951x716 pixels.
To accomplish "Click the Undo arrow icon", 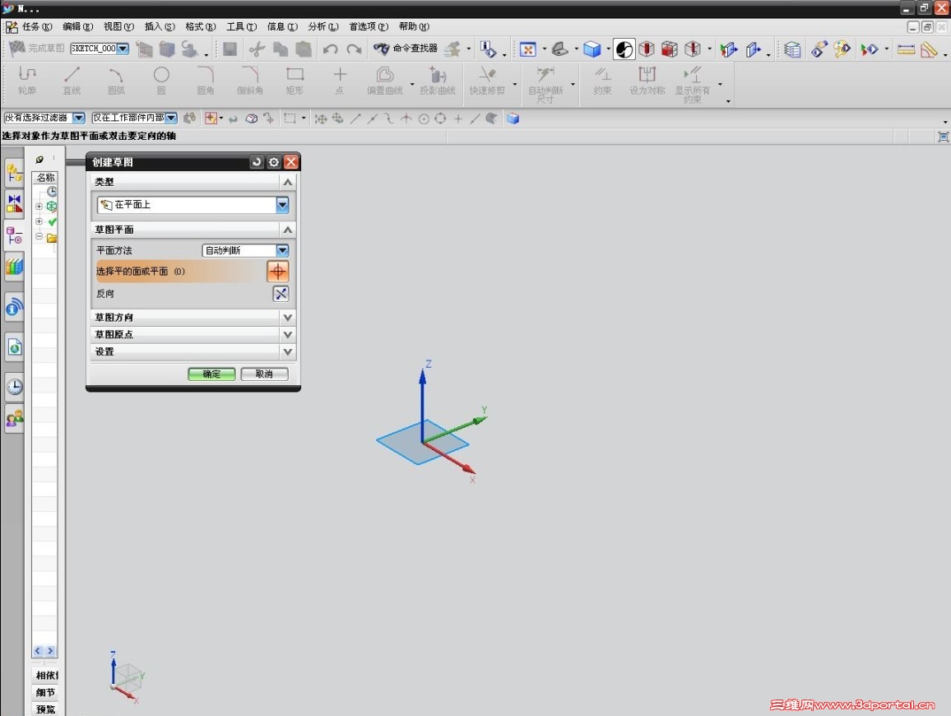I will [x=330, y=49].
